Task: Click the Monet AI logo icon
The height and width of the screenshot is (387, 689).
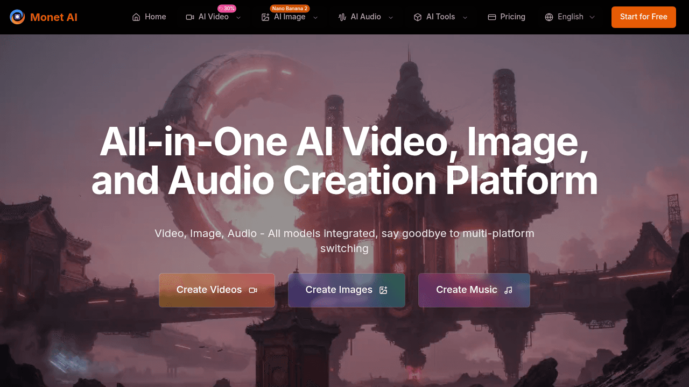Action: coord(17,17)
